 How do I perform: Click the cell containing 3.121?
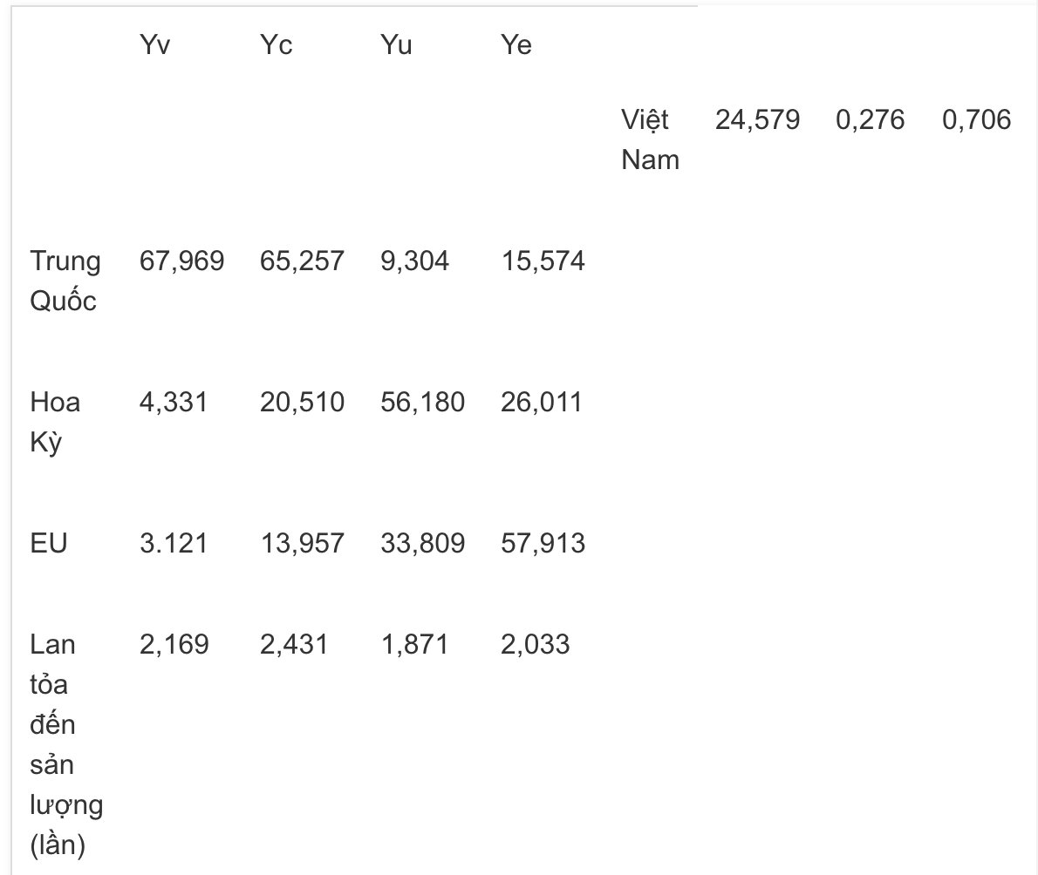(174, 544)
